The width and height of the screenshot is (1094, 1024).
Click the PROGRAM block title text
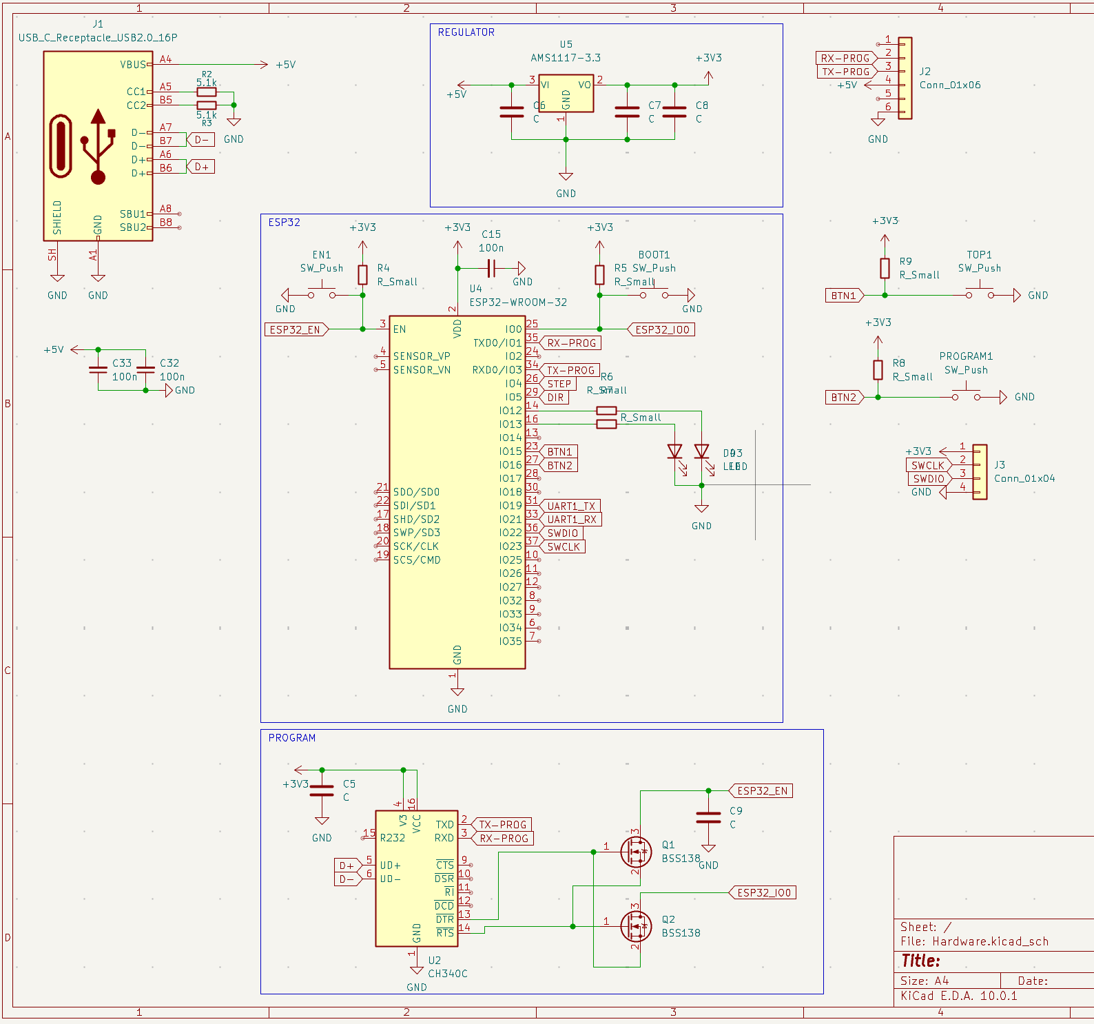click(292, 737)
